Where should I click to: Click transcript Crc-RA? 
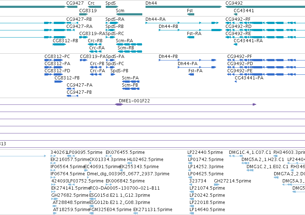(x=95, y=52)
